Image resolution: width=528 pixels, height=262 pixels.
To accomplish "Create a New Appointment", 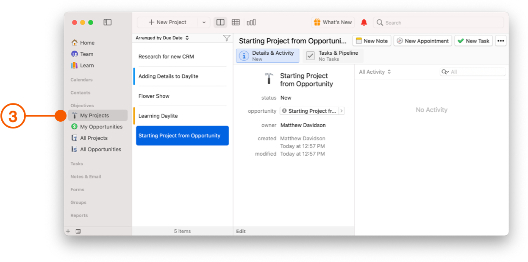I will coord(422,41).
